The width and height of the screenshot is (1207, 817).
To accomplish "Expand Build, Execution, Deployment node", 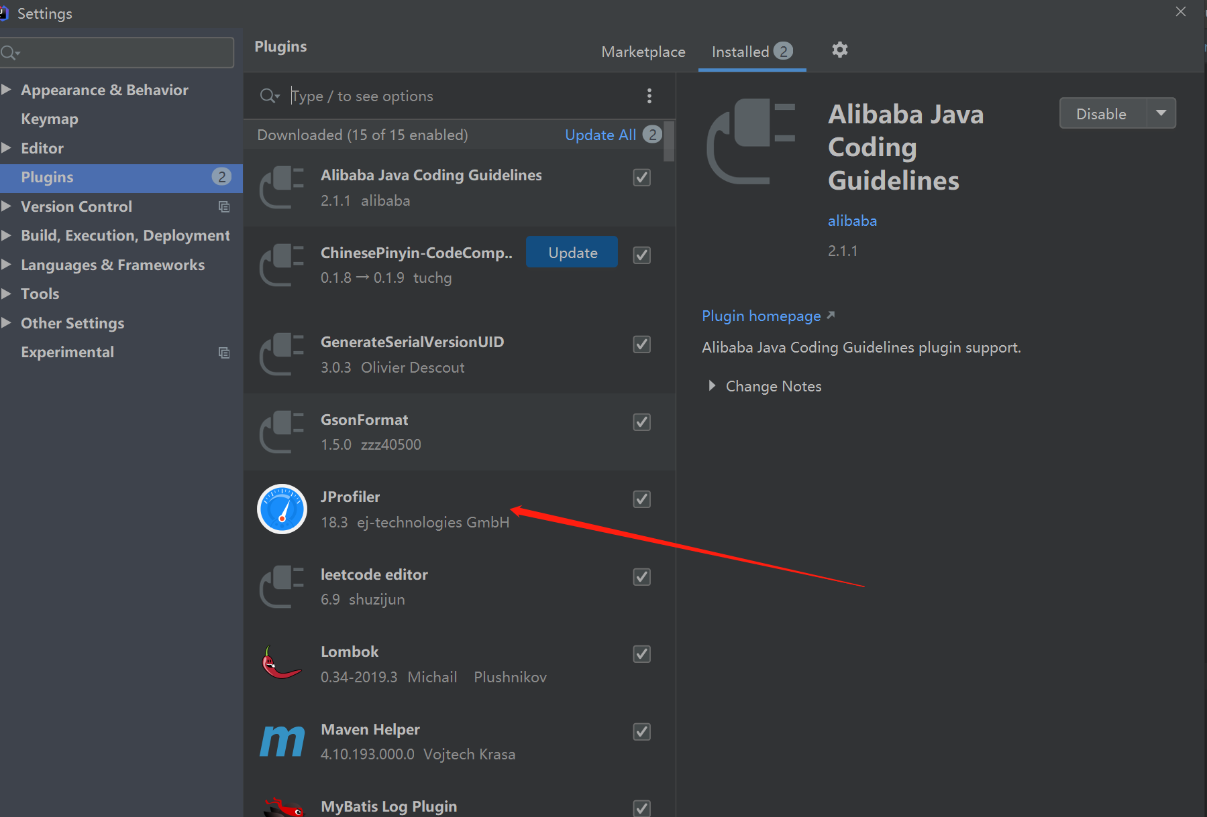I will [x=7, y=235].
